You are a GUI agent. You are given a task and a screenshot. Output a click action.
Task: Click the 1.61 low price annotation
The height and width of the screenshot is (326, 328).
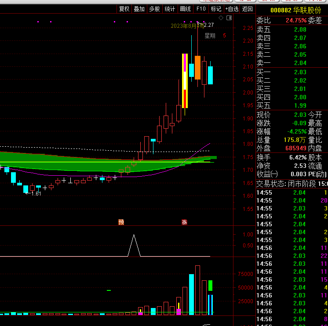(x=36, y=194)
